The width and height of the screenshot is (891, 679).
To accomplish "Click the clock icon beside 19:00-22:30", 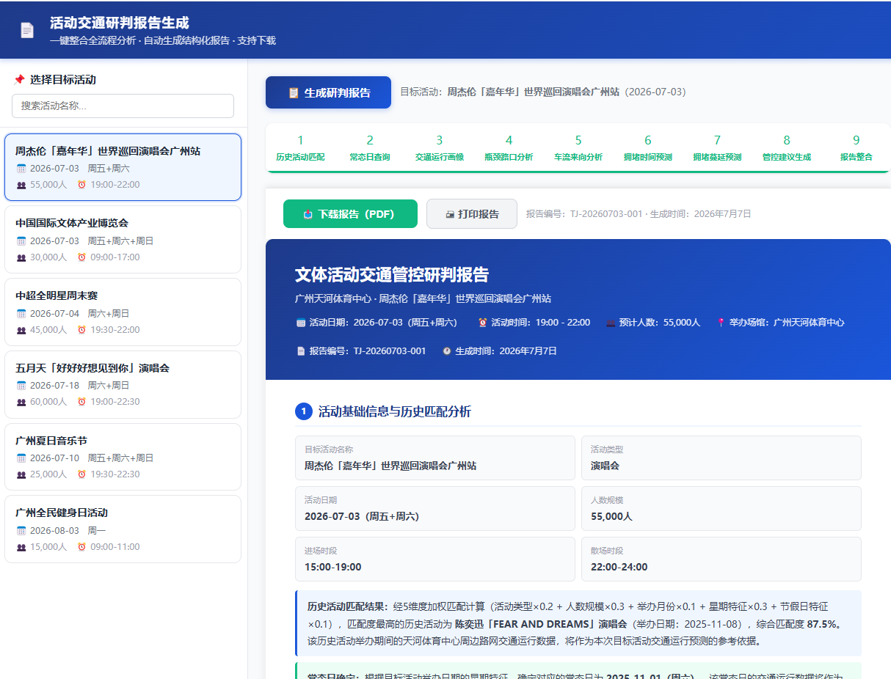I will tap(81, 402).
